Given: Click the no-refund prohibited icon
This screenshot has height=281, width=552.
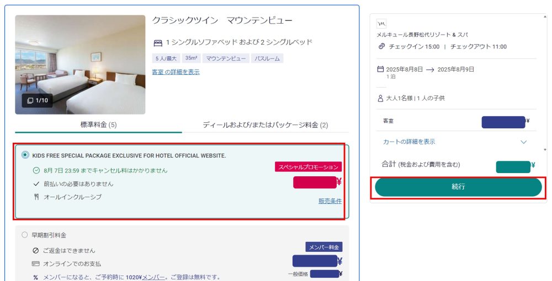Looking at the screenshot, I should 35,251.
